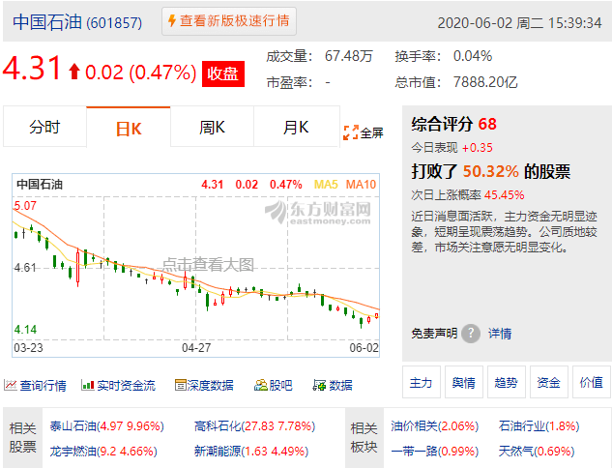The height and width of the screenshot is (468, 612).
Task: Click the lightning bolt icon in the new version button
Action: [x=172, y=20]
